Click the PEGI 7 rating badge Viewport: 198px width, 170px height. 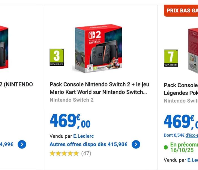(171, 58)
